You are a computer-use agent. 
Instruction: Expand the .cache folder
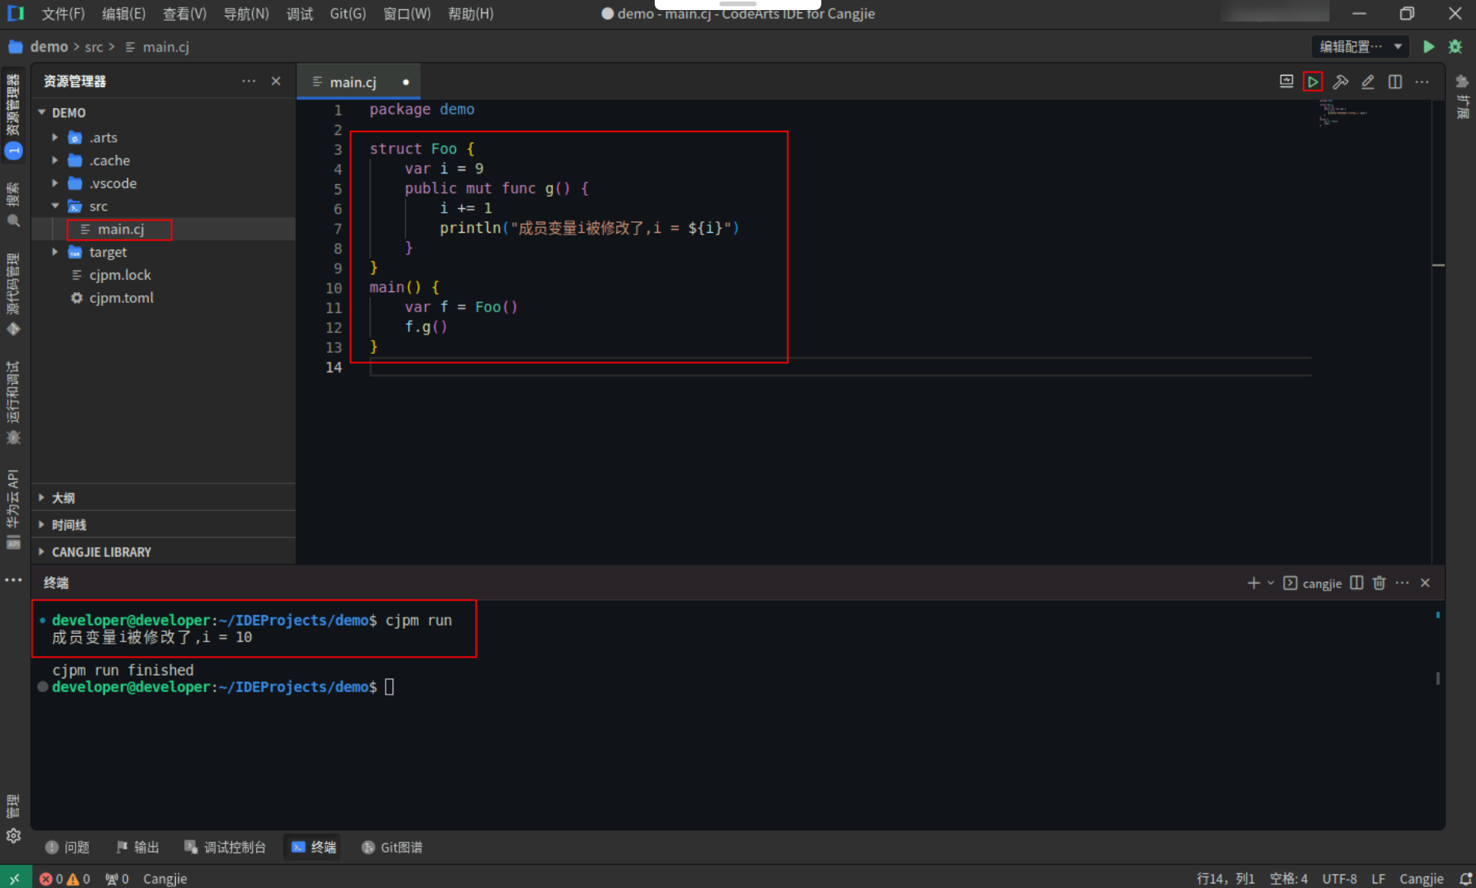[x=55, y=160]
